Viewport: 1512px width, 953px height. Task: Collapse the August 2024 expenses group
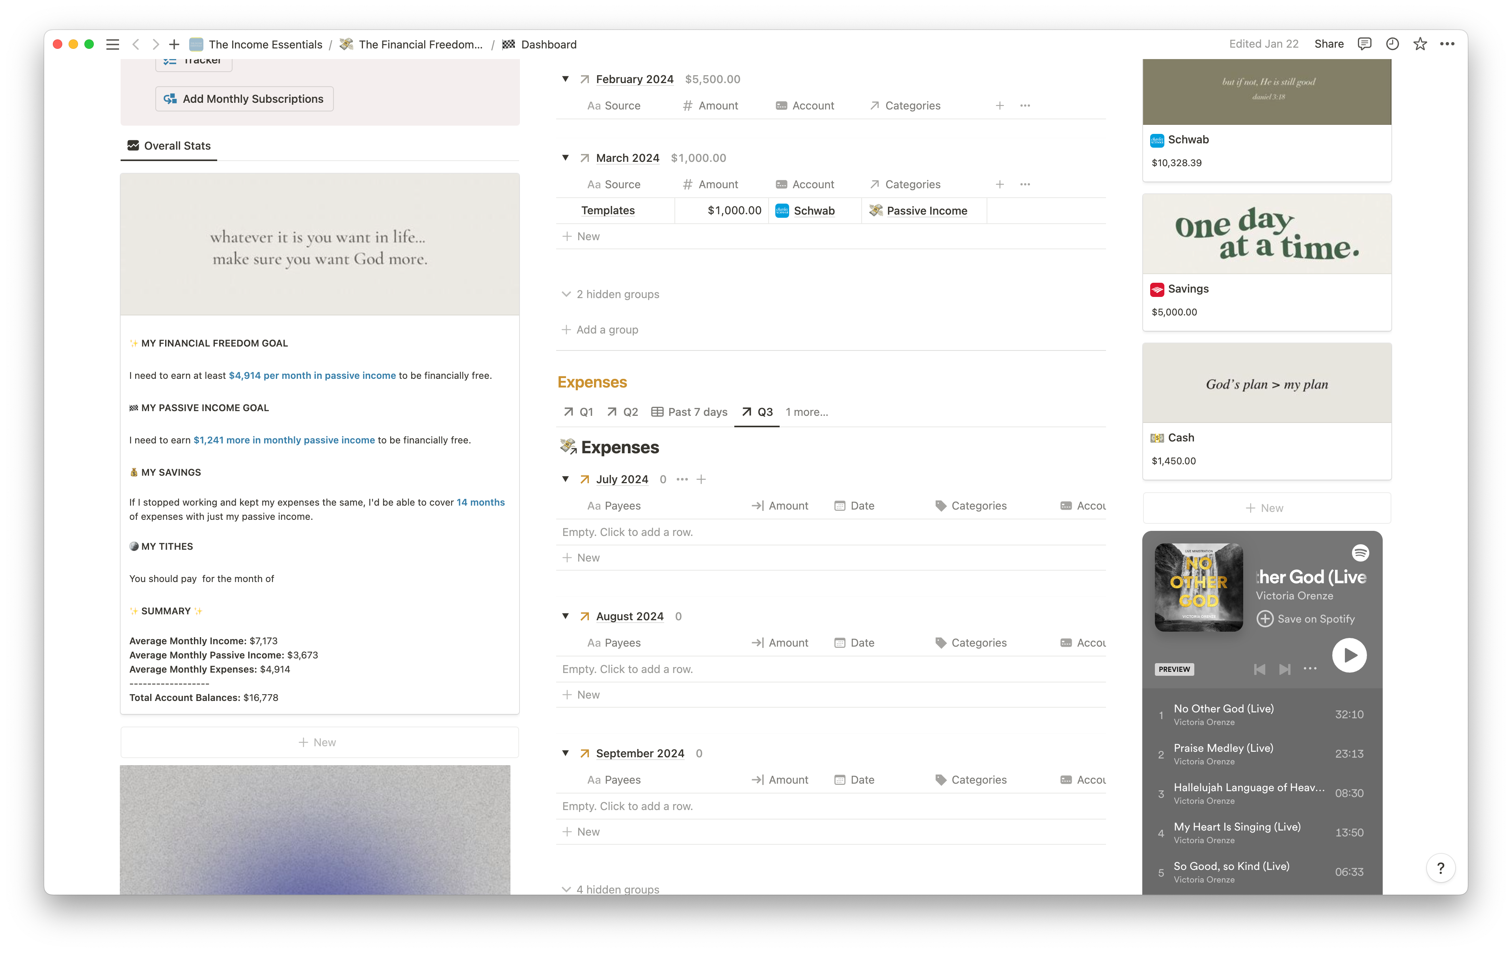[565, 616]
